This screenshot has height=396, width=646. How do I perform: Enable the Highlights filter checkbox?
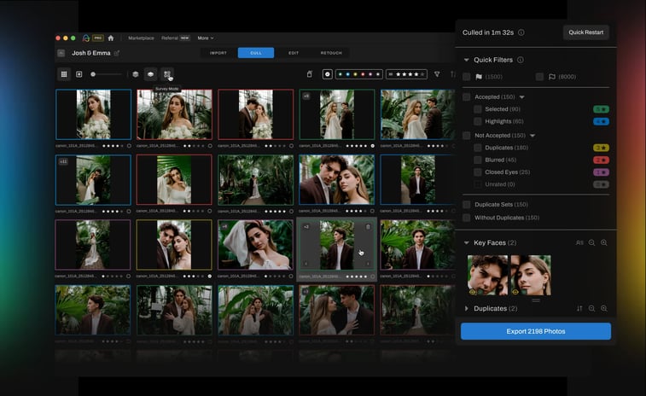tap(478, 121)
